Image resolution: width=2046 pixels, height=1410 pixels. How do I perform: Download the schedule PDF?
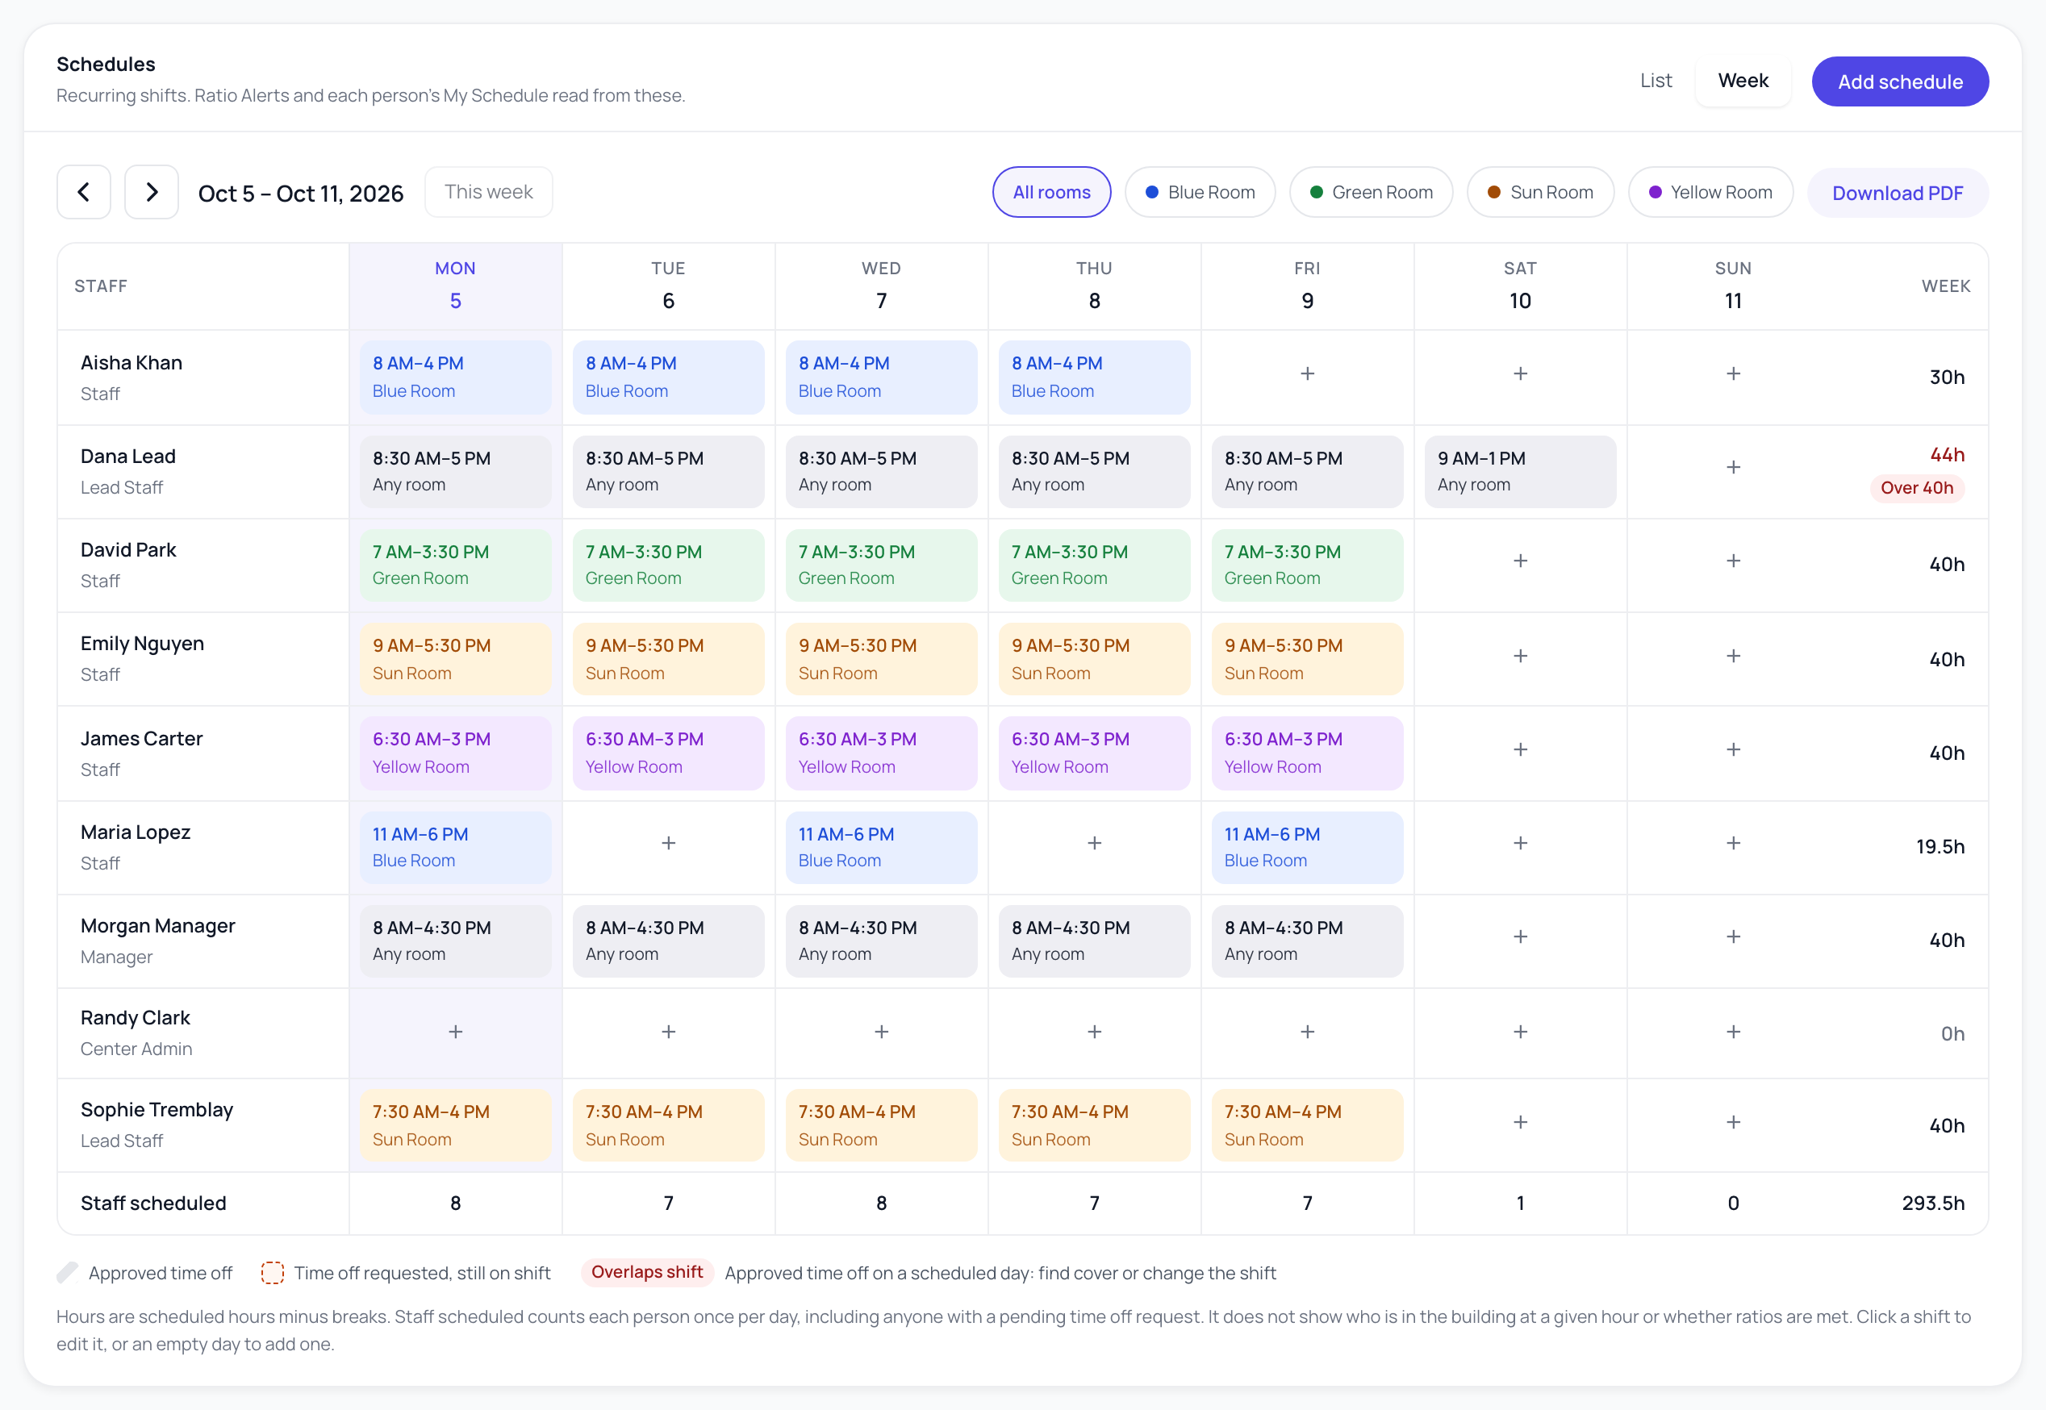coord(1898,193)
